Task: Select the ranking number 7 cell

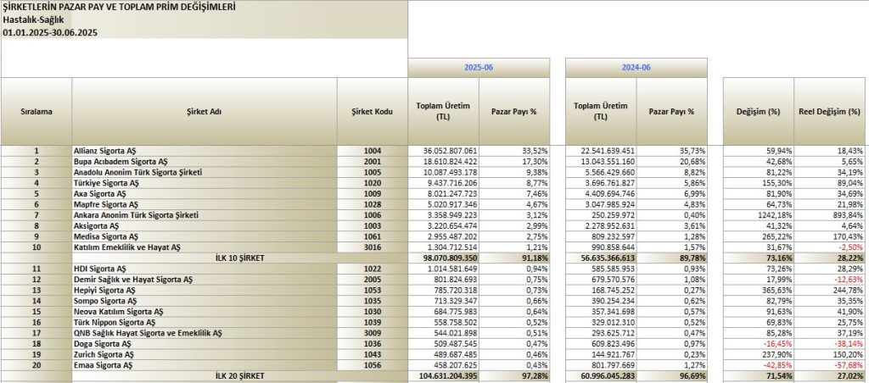Action: click(36, 215)
